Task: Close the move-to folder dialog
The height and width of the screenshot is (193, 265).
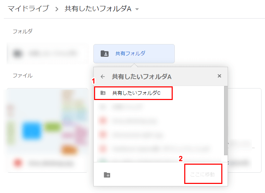Action: click(219, 76)
